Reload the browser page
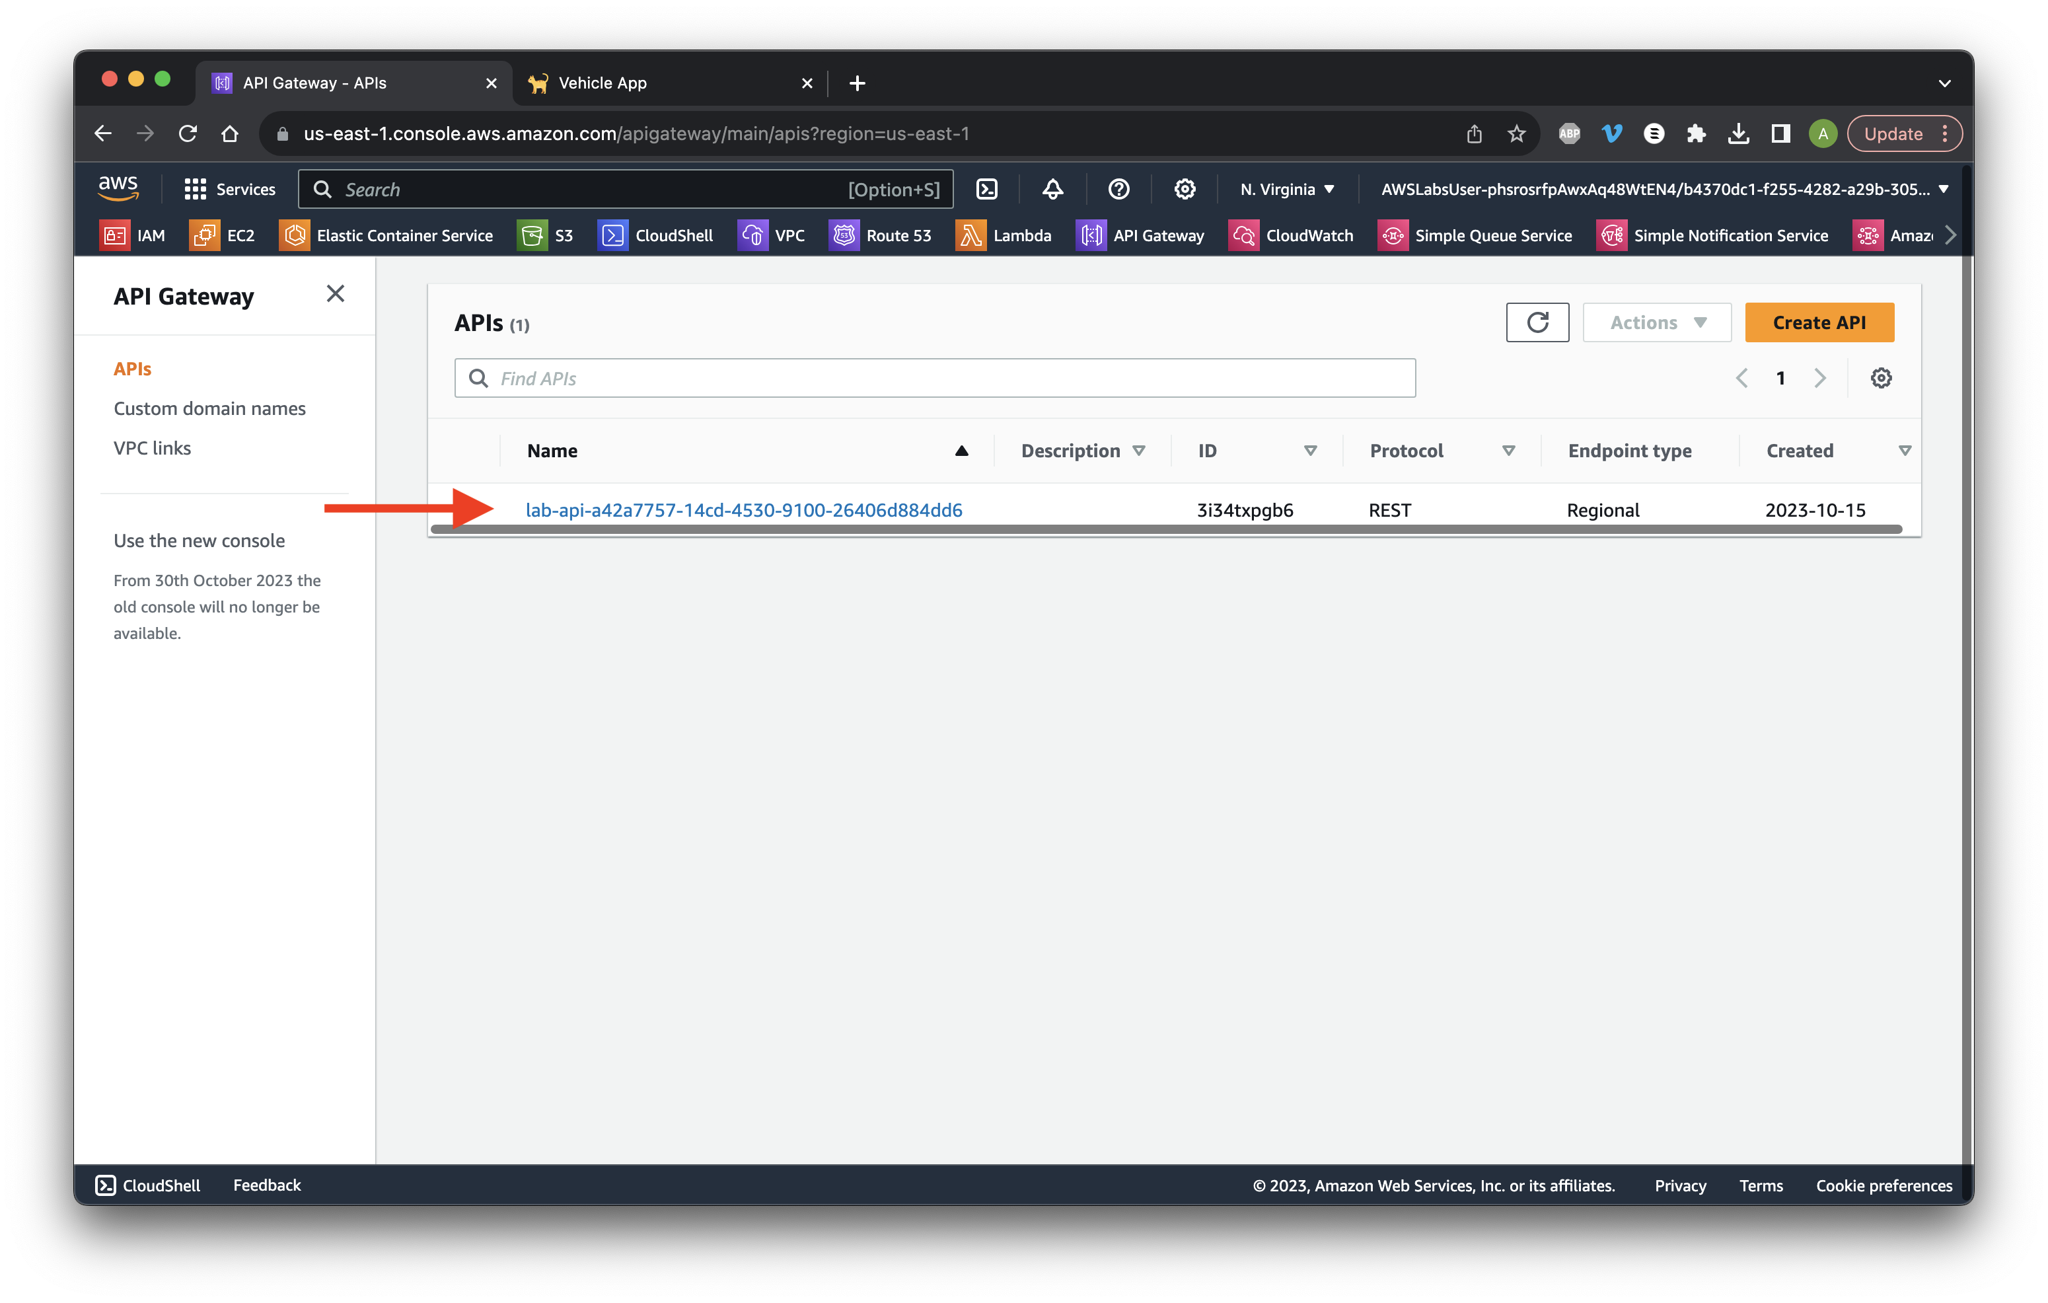 tap(188, 133)
